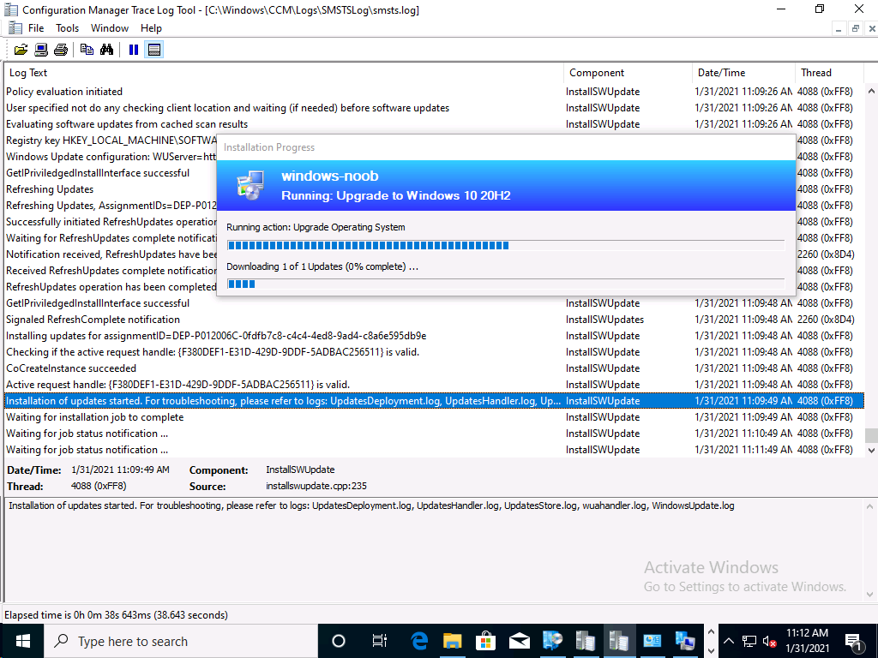Click the log list scrollbar down arrow
This screenshot has width=878, height=658.
871,450
